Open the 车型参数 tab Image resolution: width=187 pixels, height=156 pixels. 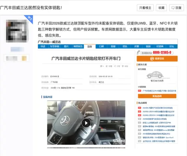click(x=55, y=47)
